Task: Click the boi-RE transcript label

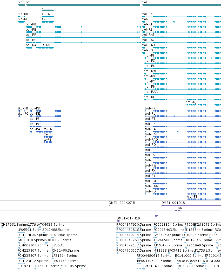Action: click(31, 30)
